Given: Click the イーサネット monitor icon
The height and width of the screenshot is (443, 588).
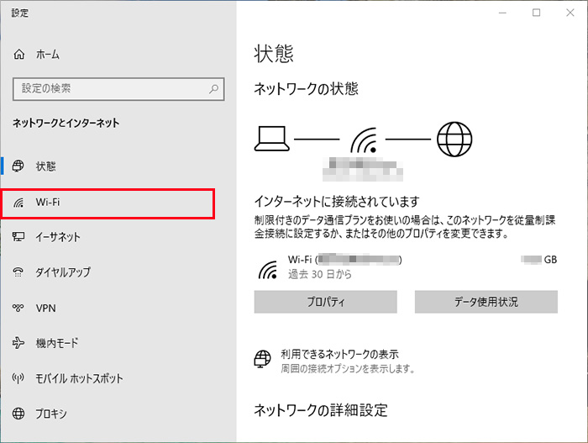Looking at the screenshot, I should coord(19,238).
